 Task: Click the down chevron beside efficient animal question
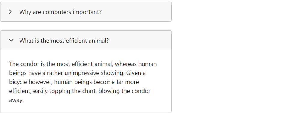coord(11,40)
